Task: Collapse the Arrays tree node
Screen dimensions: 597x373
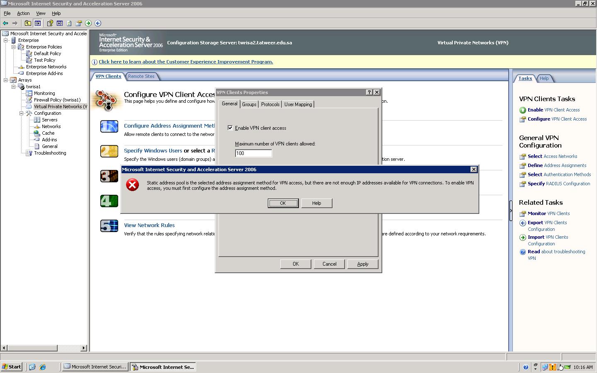Action: click(6, 80)
